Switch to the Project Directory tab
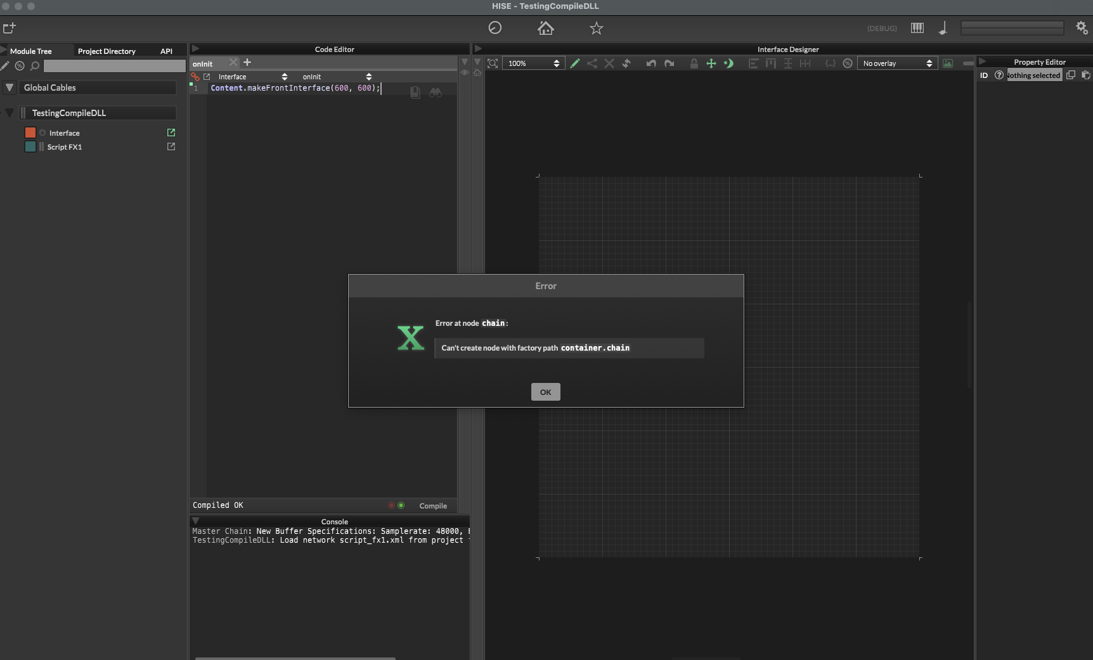This screenshot has width=1093, height=660. [x=107, y=51]
